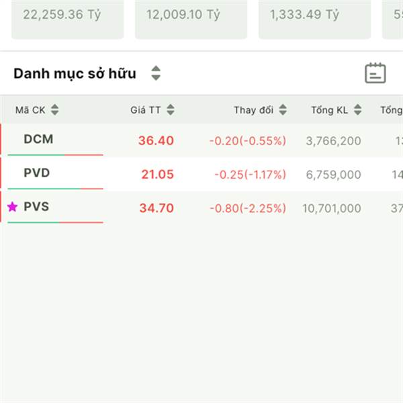Image resolution: width=403 pixels, height=403 pixels.
Task: Sort by Tổng KL column arrows
Action: tap(357, 109)
